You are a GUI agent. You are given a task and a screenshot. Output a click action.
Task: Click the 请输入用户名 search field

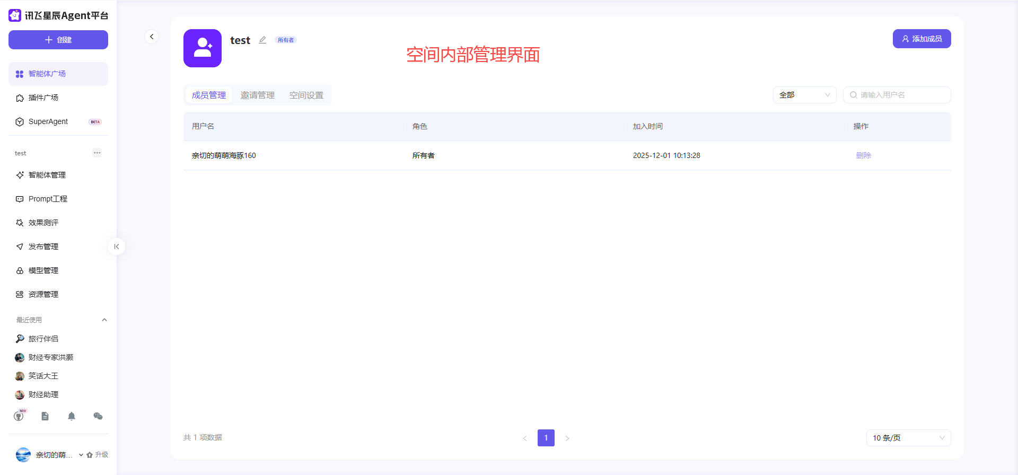(902, 95)
